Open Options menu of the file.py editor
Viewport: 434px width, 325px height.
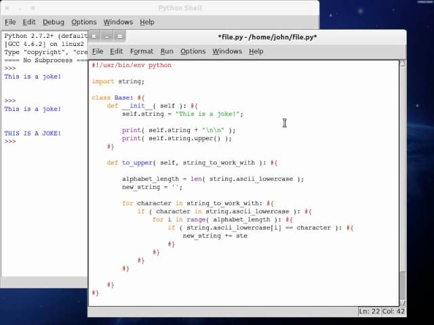(x=193, y=51)
